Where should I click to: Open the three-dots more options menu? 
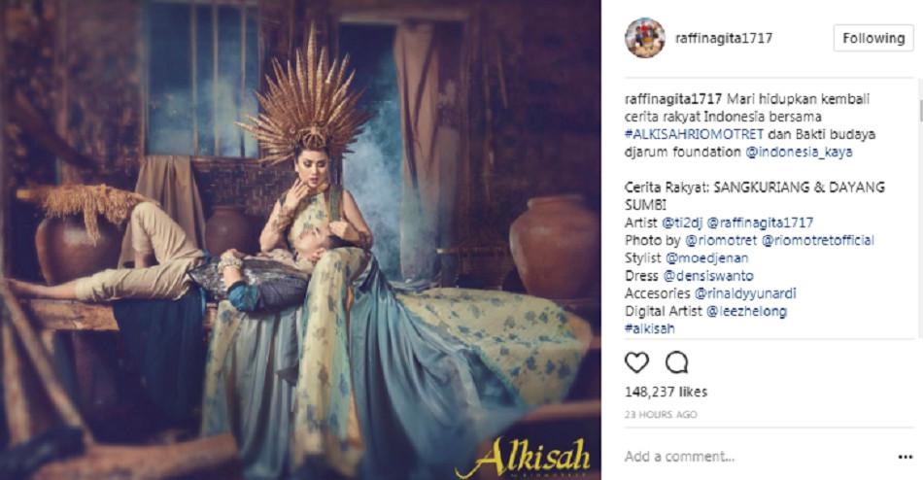pyautogui.click(x=905, y=457)
